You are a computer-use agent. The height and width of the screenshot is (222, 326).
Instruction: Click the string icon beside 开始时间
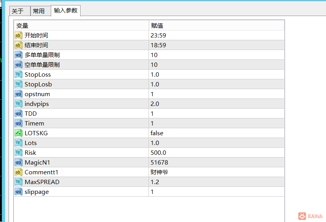18,35
